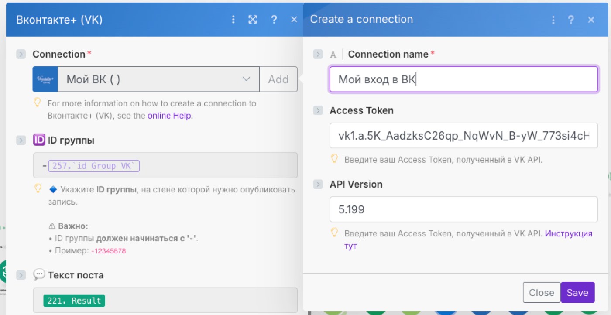Click the Close button in dialog
The image size is (611, 315).
tap(542, 293)
